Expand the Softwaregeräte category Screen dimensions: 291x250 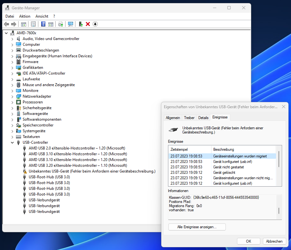(x=12, y=114)
